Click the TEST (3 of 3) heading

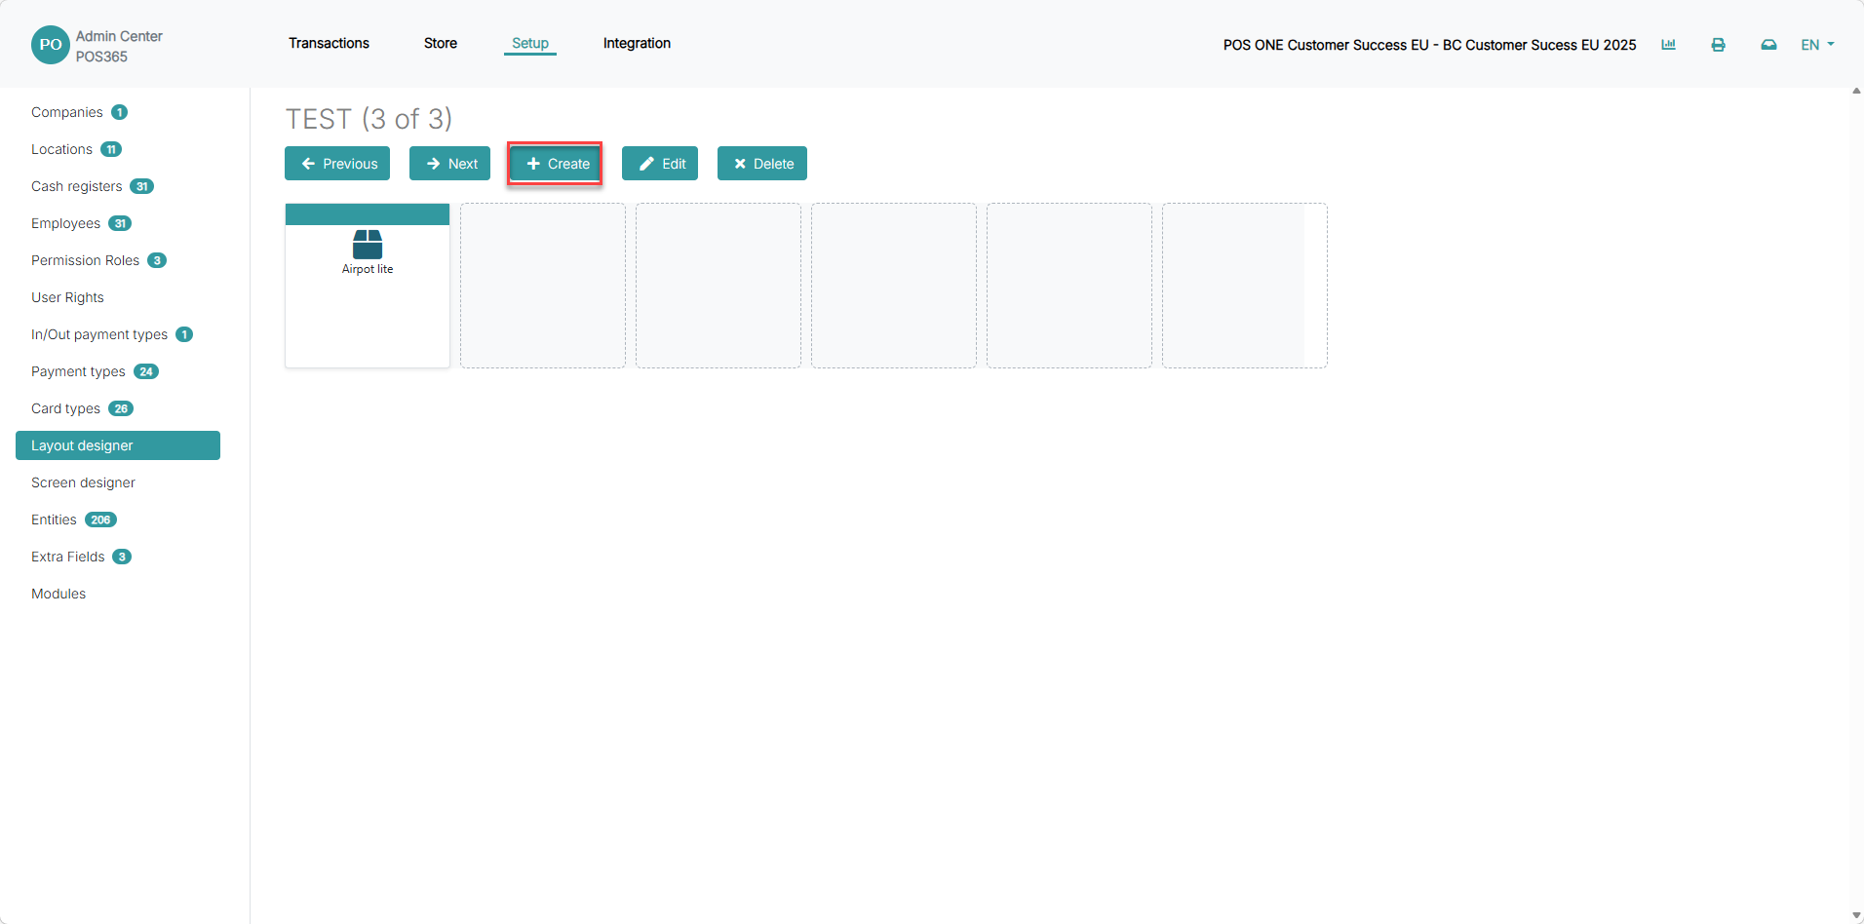pyautogui.click(x=369, y=119)
